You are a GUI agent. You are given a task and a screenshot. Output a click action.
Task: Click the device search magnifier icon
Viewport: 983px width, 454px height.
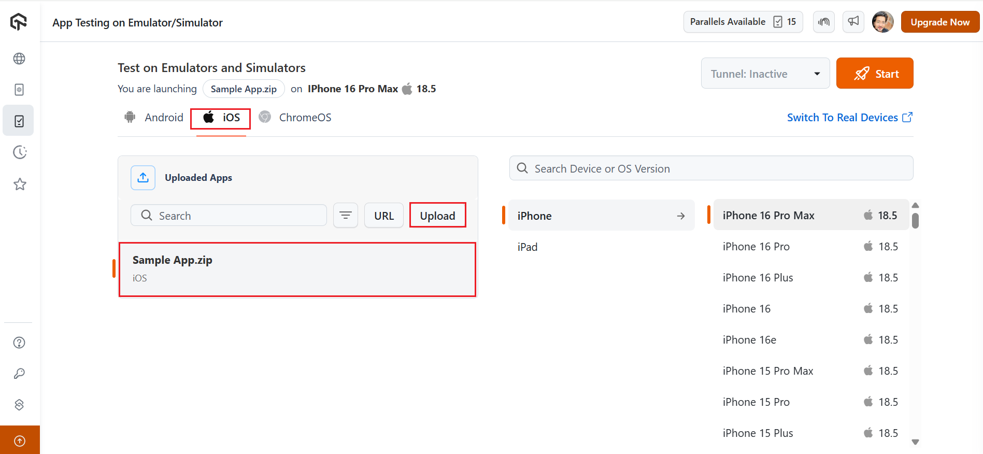point(522,168)
